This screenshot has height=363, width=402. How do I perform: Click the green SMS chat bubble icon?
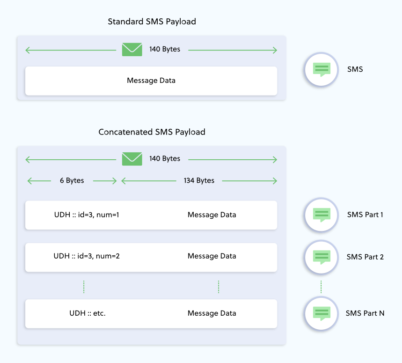click(x=321, y=69)
